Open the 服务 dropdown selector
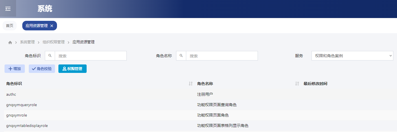Viewport: 397px width, 132px height. pyautogui.click(x=352, y=56)
